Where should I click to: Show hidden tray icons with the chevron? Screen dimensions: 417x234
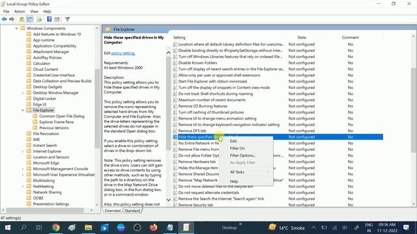(x=313, y=227)
